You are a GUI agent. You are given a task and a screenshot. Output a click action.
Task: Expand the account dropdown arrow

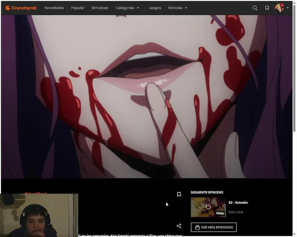click(288, 8)
